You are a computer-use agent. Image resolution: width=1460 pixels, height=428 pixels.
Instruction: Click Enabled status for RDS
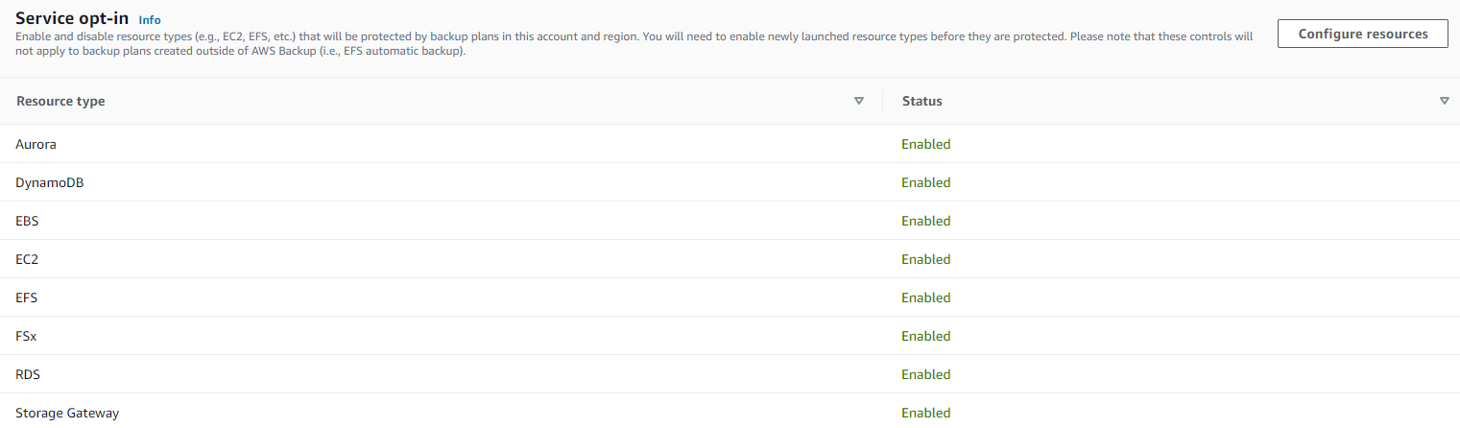[925, 374]
